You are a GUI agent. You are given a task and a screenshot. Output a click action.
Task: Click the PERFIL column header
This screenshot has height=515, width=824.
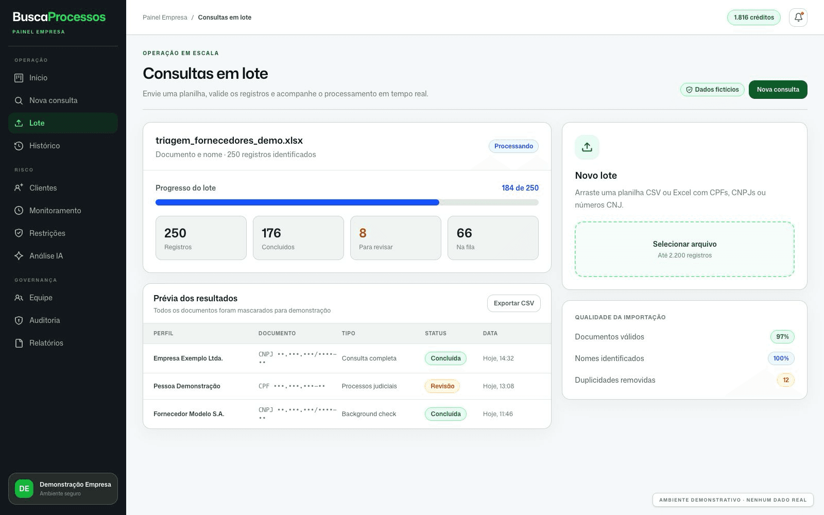pyautogui.click(x=163, y=333)
